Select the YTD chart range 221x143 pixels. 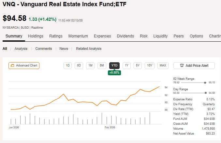[114, 65]
